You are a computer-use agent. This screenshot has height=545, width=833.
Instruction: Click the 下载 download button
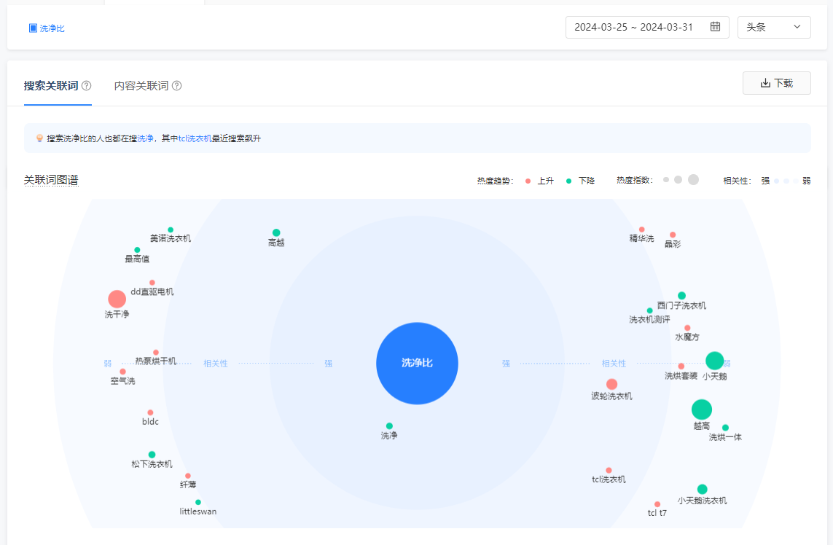tap(777, 83)
